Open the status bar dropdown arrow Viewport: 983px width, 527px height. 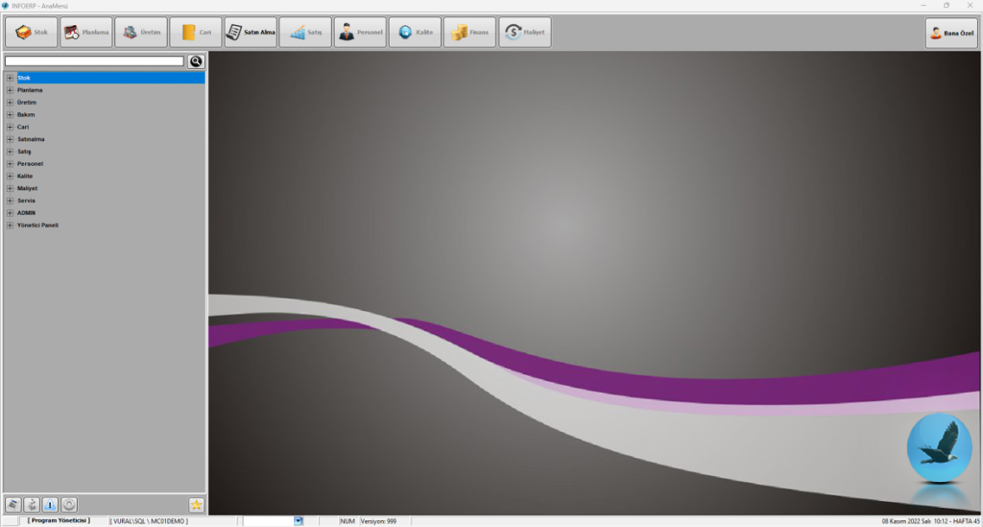[298, 520]
